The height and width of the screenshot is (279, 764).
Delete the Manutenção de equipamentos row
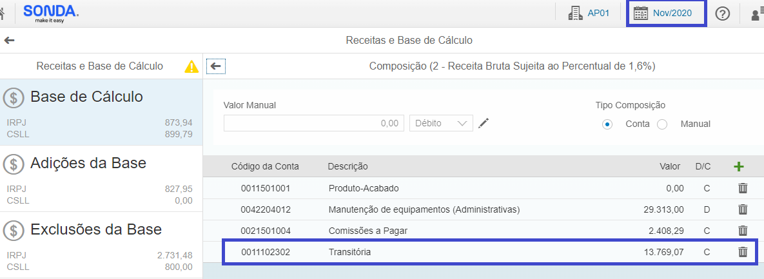743,209
